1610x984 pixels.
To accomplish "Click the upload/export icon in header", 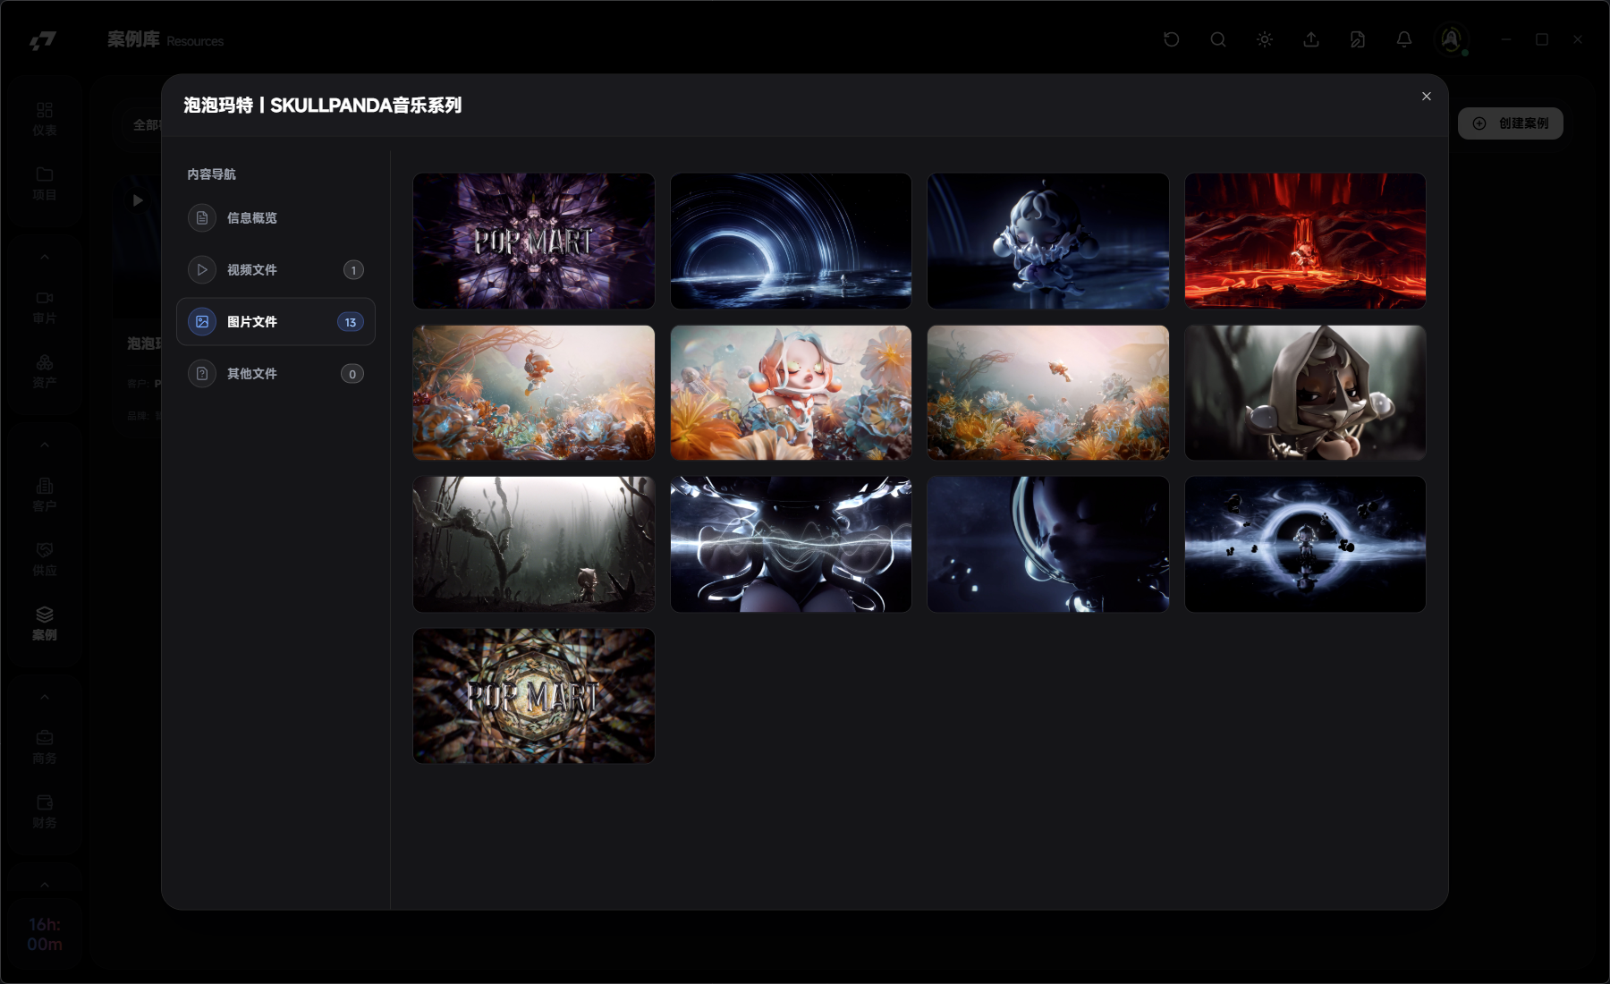I will (x=1310, y=39).
